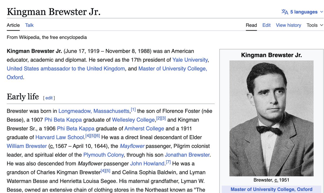The width and height of the screenshot is (324, 193).
Task: Open citation [6] after Harvard Law School
Action: 97,136
